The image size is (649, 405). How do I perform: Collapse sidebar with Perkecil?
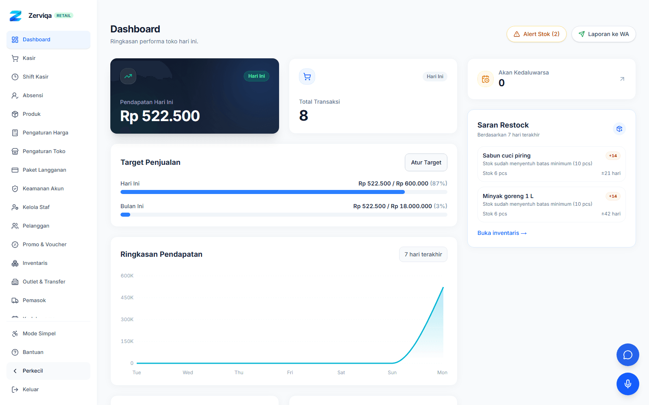click(x=48, y=371)
